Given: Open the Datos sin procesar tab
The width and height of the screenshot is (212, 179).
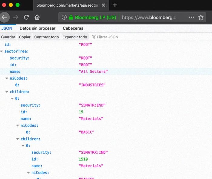Looking at the screenshot, I should (x=38, y=28).
